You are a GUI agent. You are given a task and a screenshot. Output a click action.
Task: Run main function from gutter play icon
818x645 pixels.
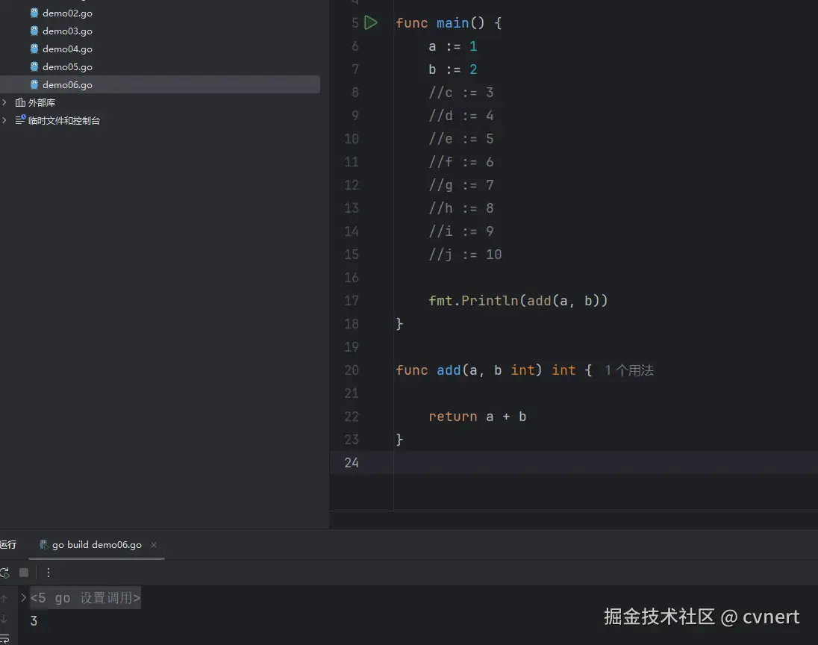click(x=370, y=22)
